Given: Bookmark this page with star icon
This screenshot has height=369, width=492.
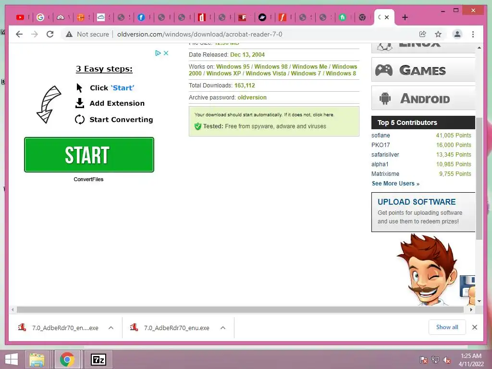Looking at the screenshot, I should click(438, 34).
